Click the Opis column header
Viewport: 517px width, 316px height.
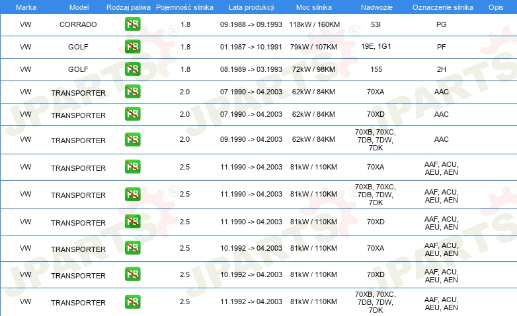tap(496, 7)
